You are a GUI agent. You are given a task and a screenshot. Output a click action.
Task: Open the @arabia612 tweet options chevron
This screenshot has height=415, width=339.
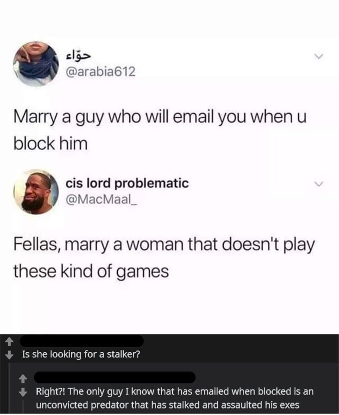click(x=318, y=56)
